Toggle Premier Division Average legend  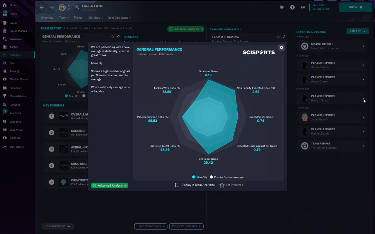pos(227,177)
